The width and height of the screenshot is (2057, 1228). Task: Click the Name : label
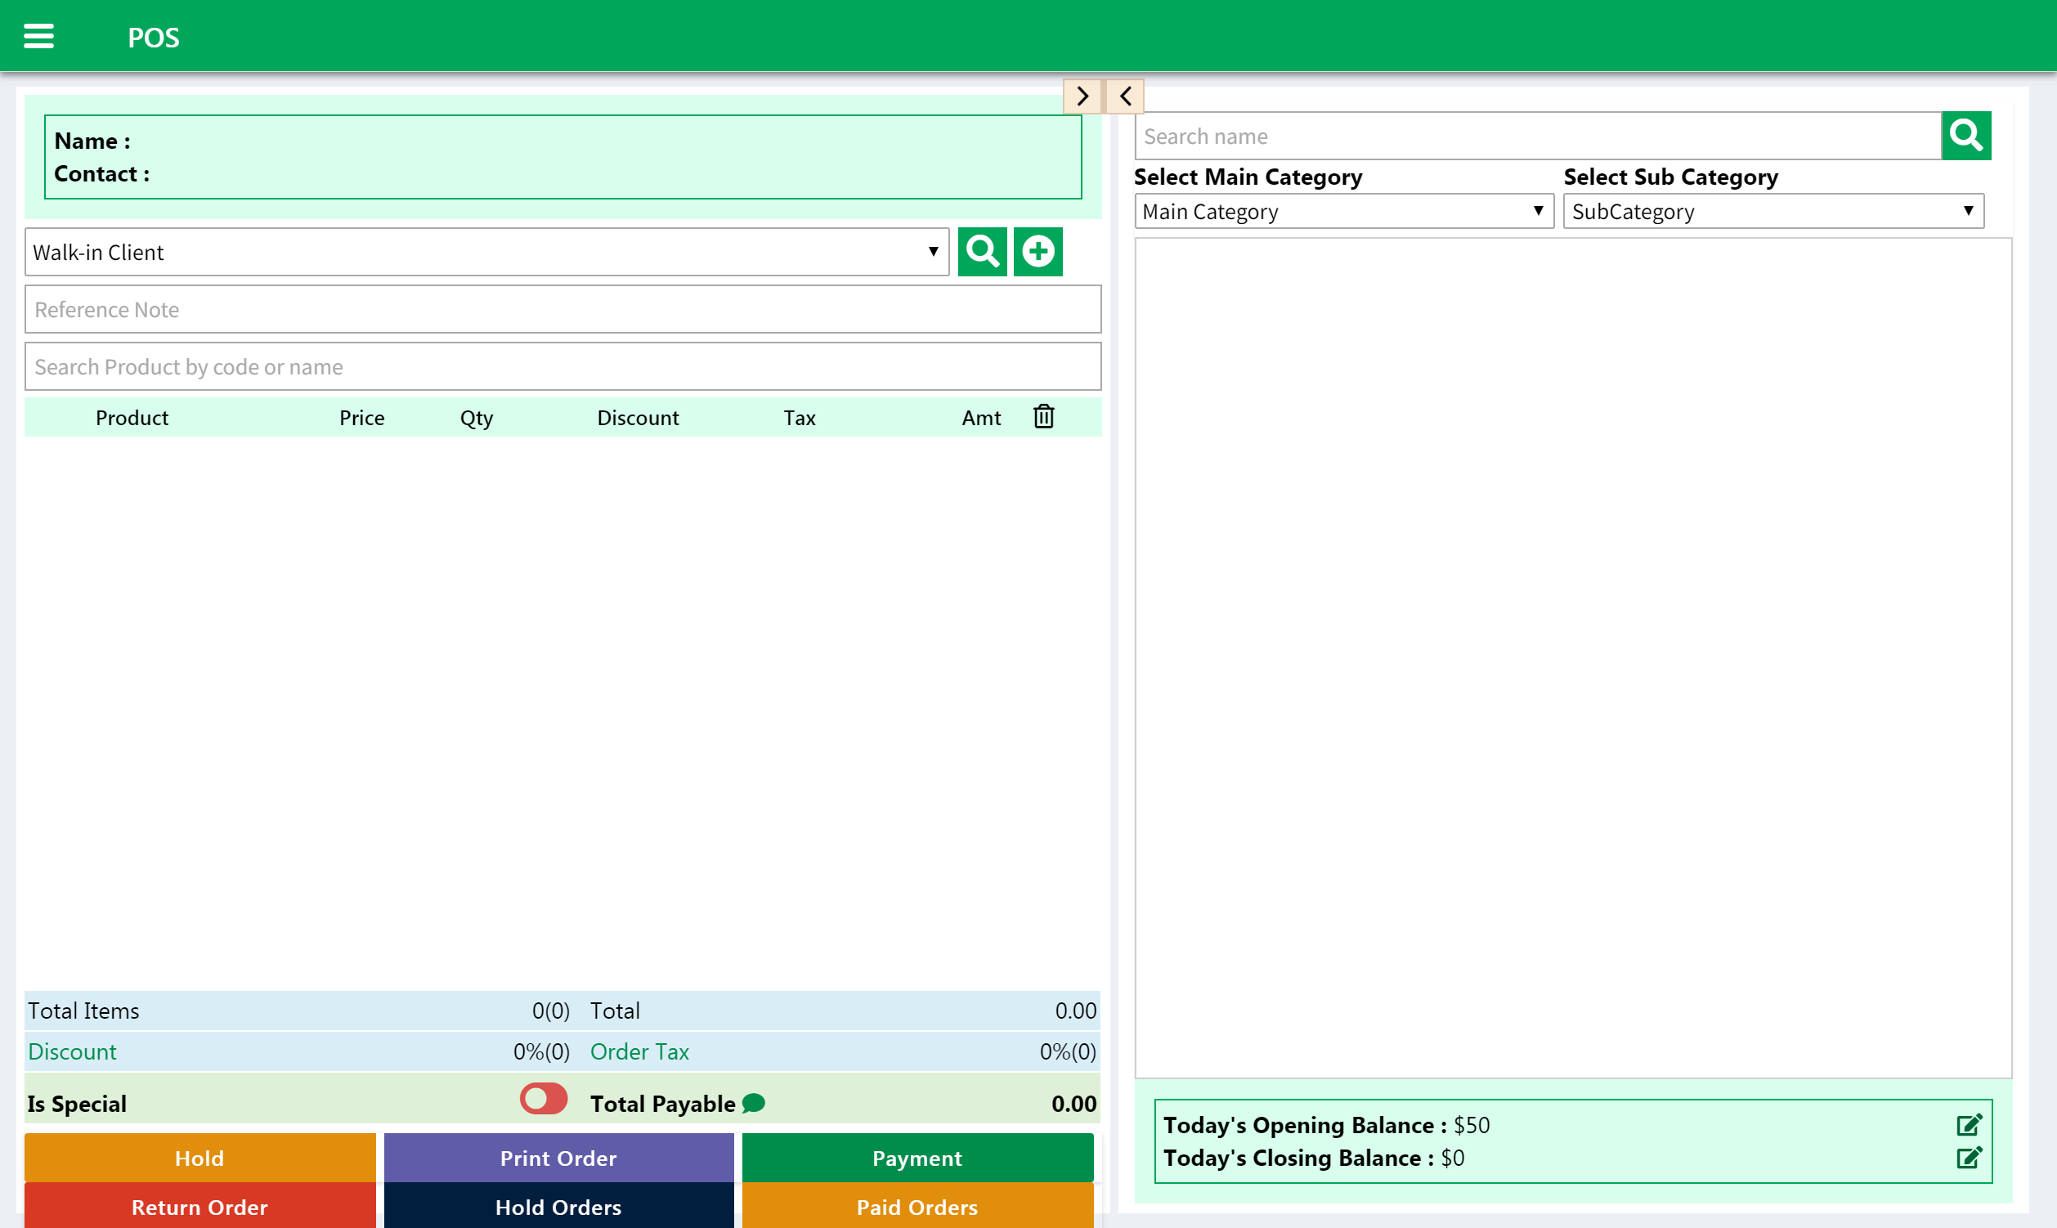click(92, 141)
